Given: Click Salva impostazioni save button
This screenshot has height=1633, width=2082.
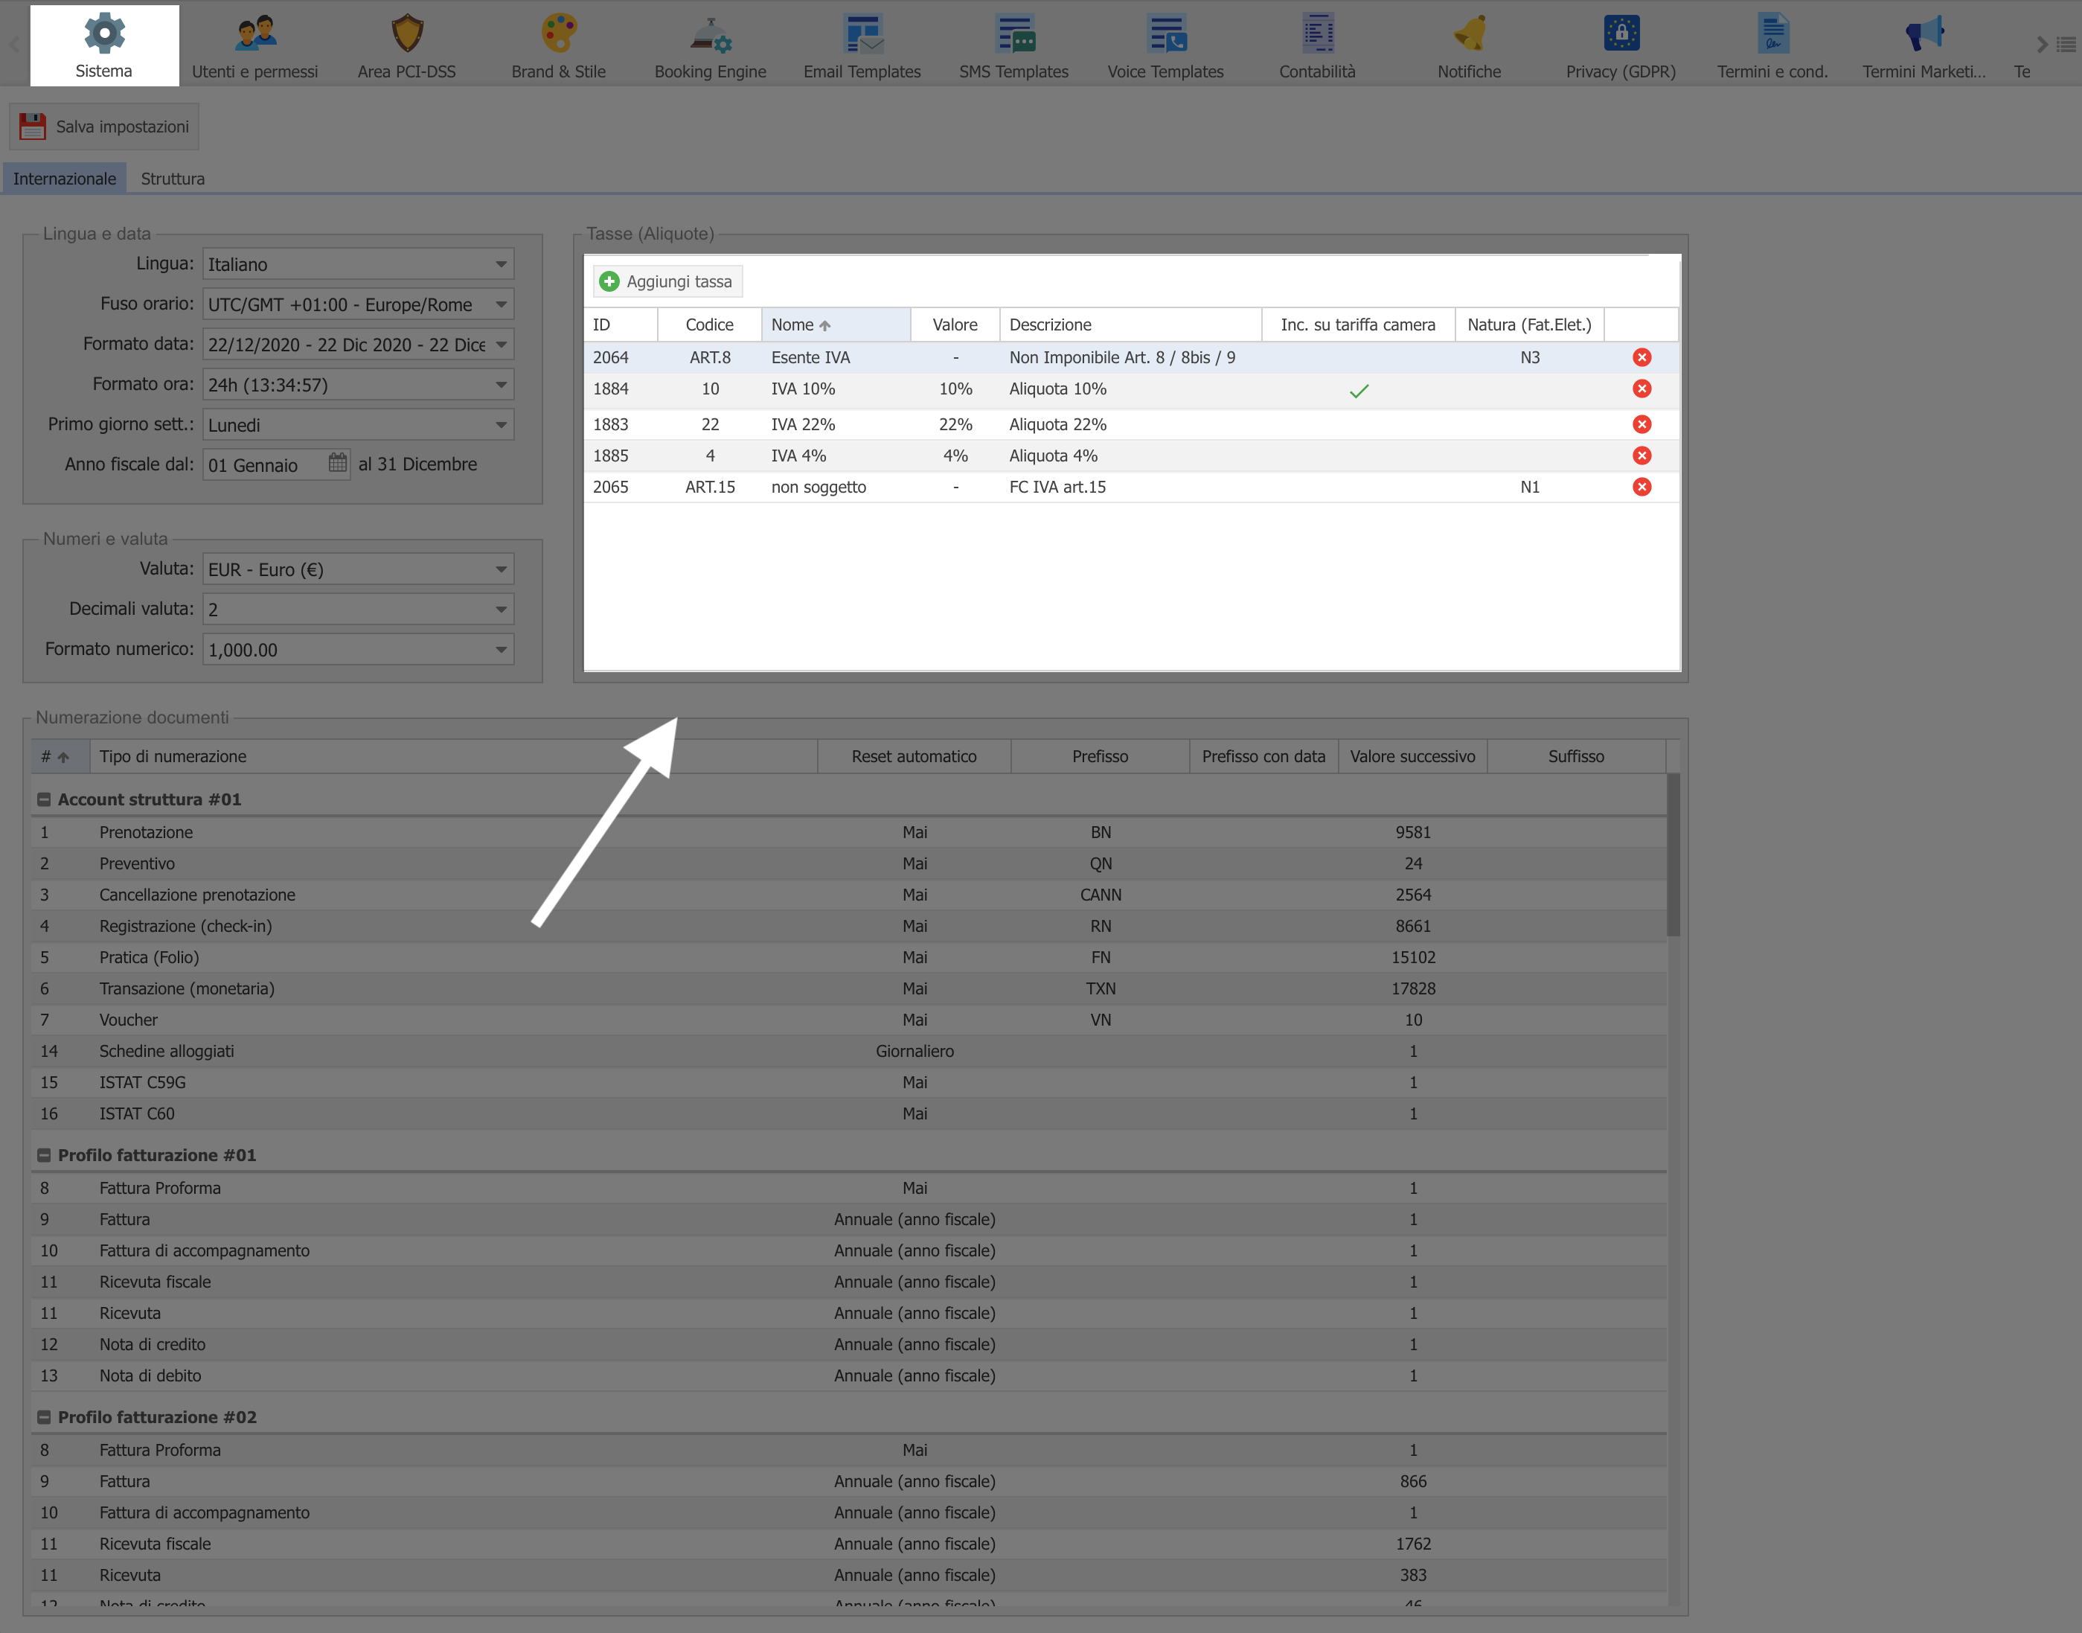Looking at the screenshot, I should [x=104, y=127].
